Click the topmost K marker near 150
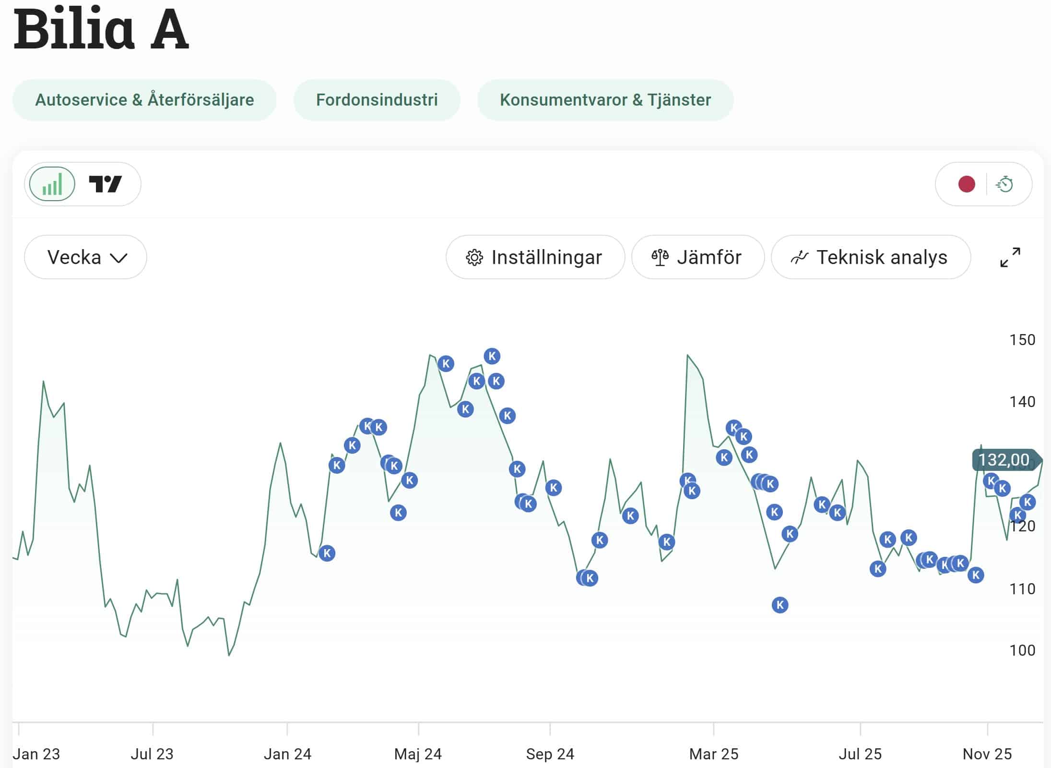Image resolution: width=1051 pixels, height=768 pixels. coord(492,356)
